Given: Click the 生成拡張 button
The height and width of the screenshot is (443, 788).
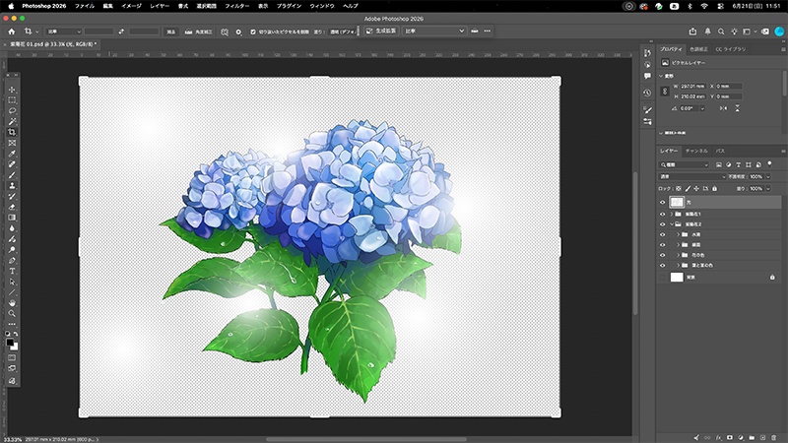Looking at the screenshot, I should pos(381,32).
